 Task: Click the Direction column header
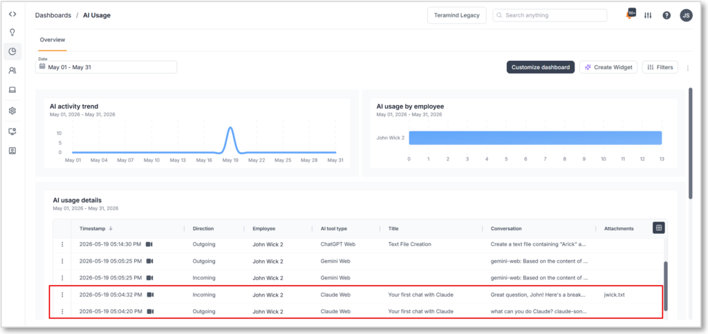[203, 229]
